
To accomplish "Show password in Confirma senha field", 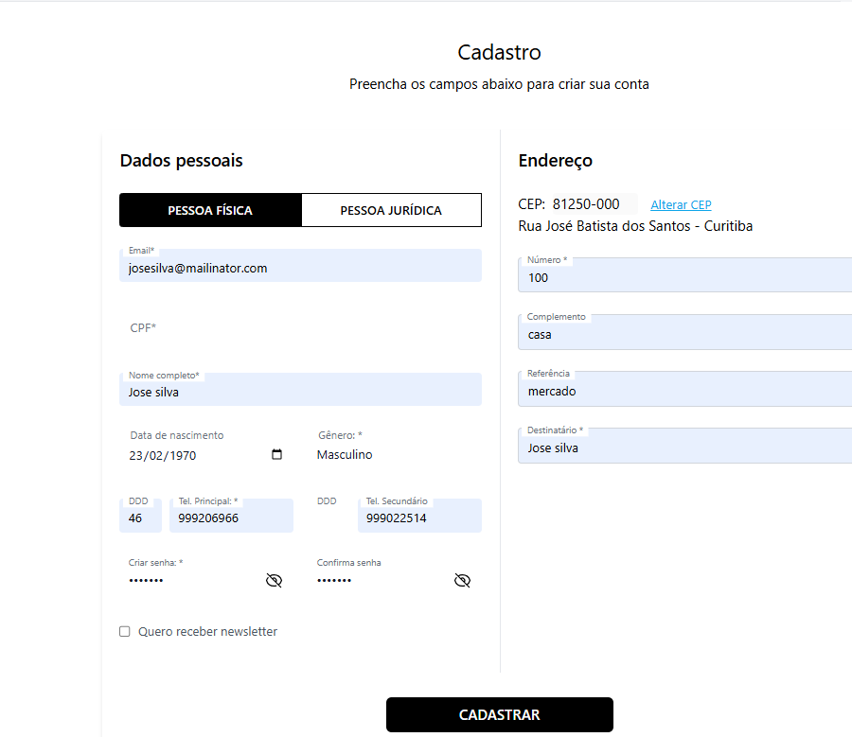I will point(462,580).
